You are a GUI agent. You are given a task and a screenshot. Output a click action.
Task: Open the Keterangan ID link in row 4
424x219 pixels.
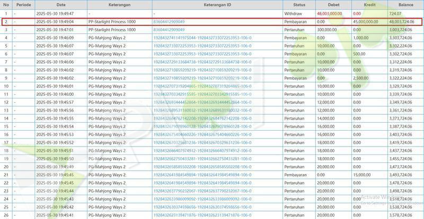click(x=202, y=38)
